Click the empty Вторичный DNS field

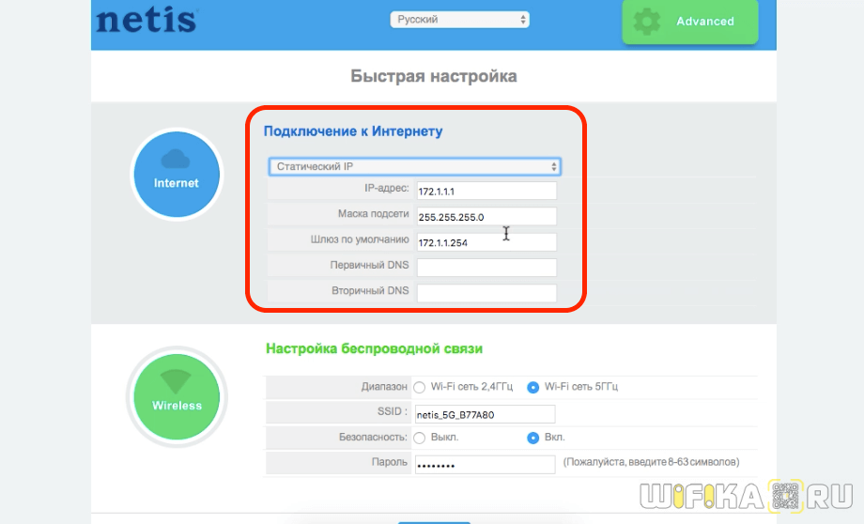point(486,292)
